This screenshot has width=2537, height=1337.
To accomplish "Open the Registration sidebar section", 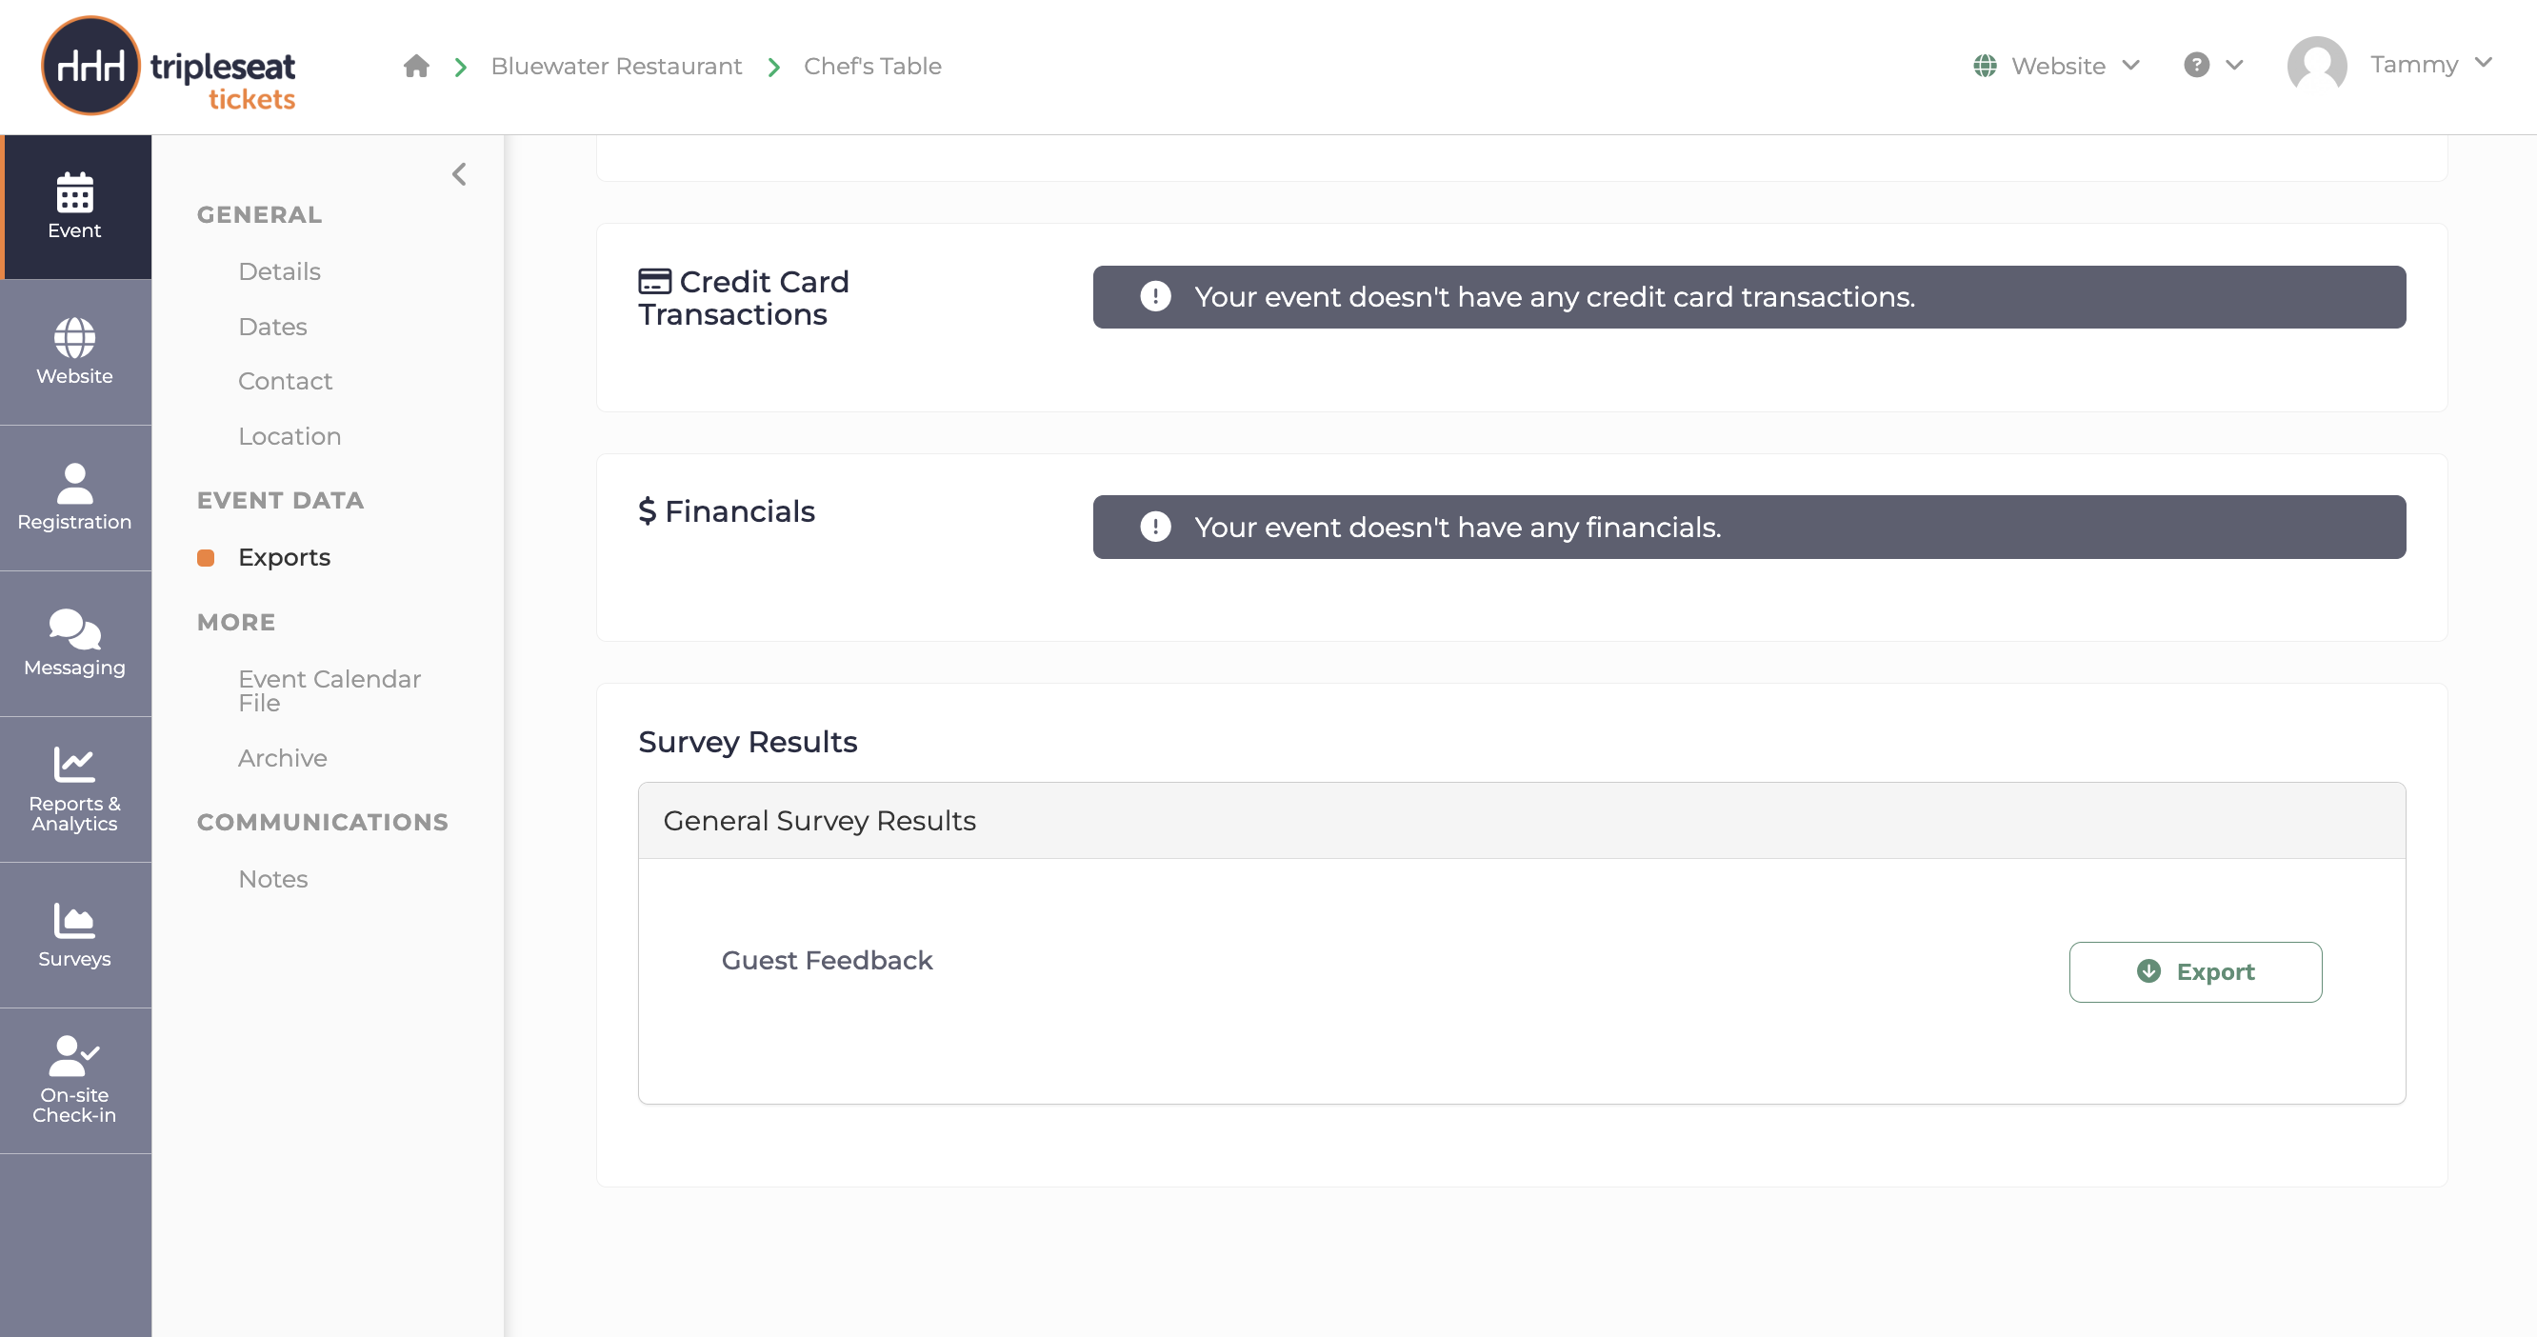I will (75, 498).
